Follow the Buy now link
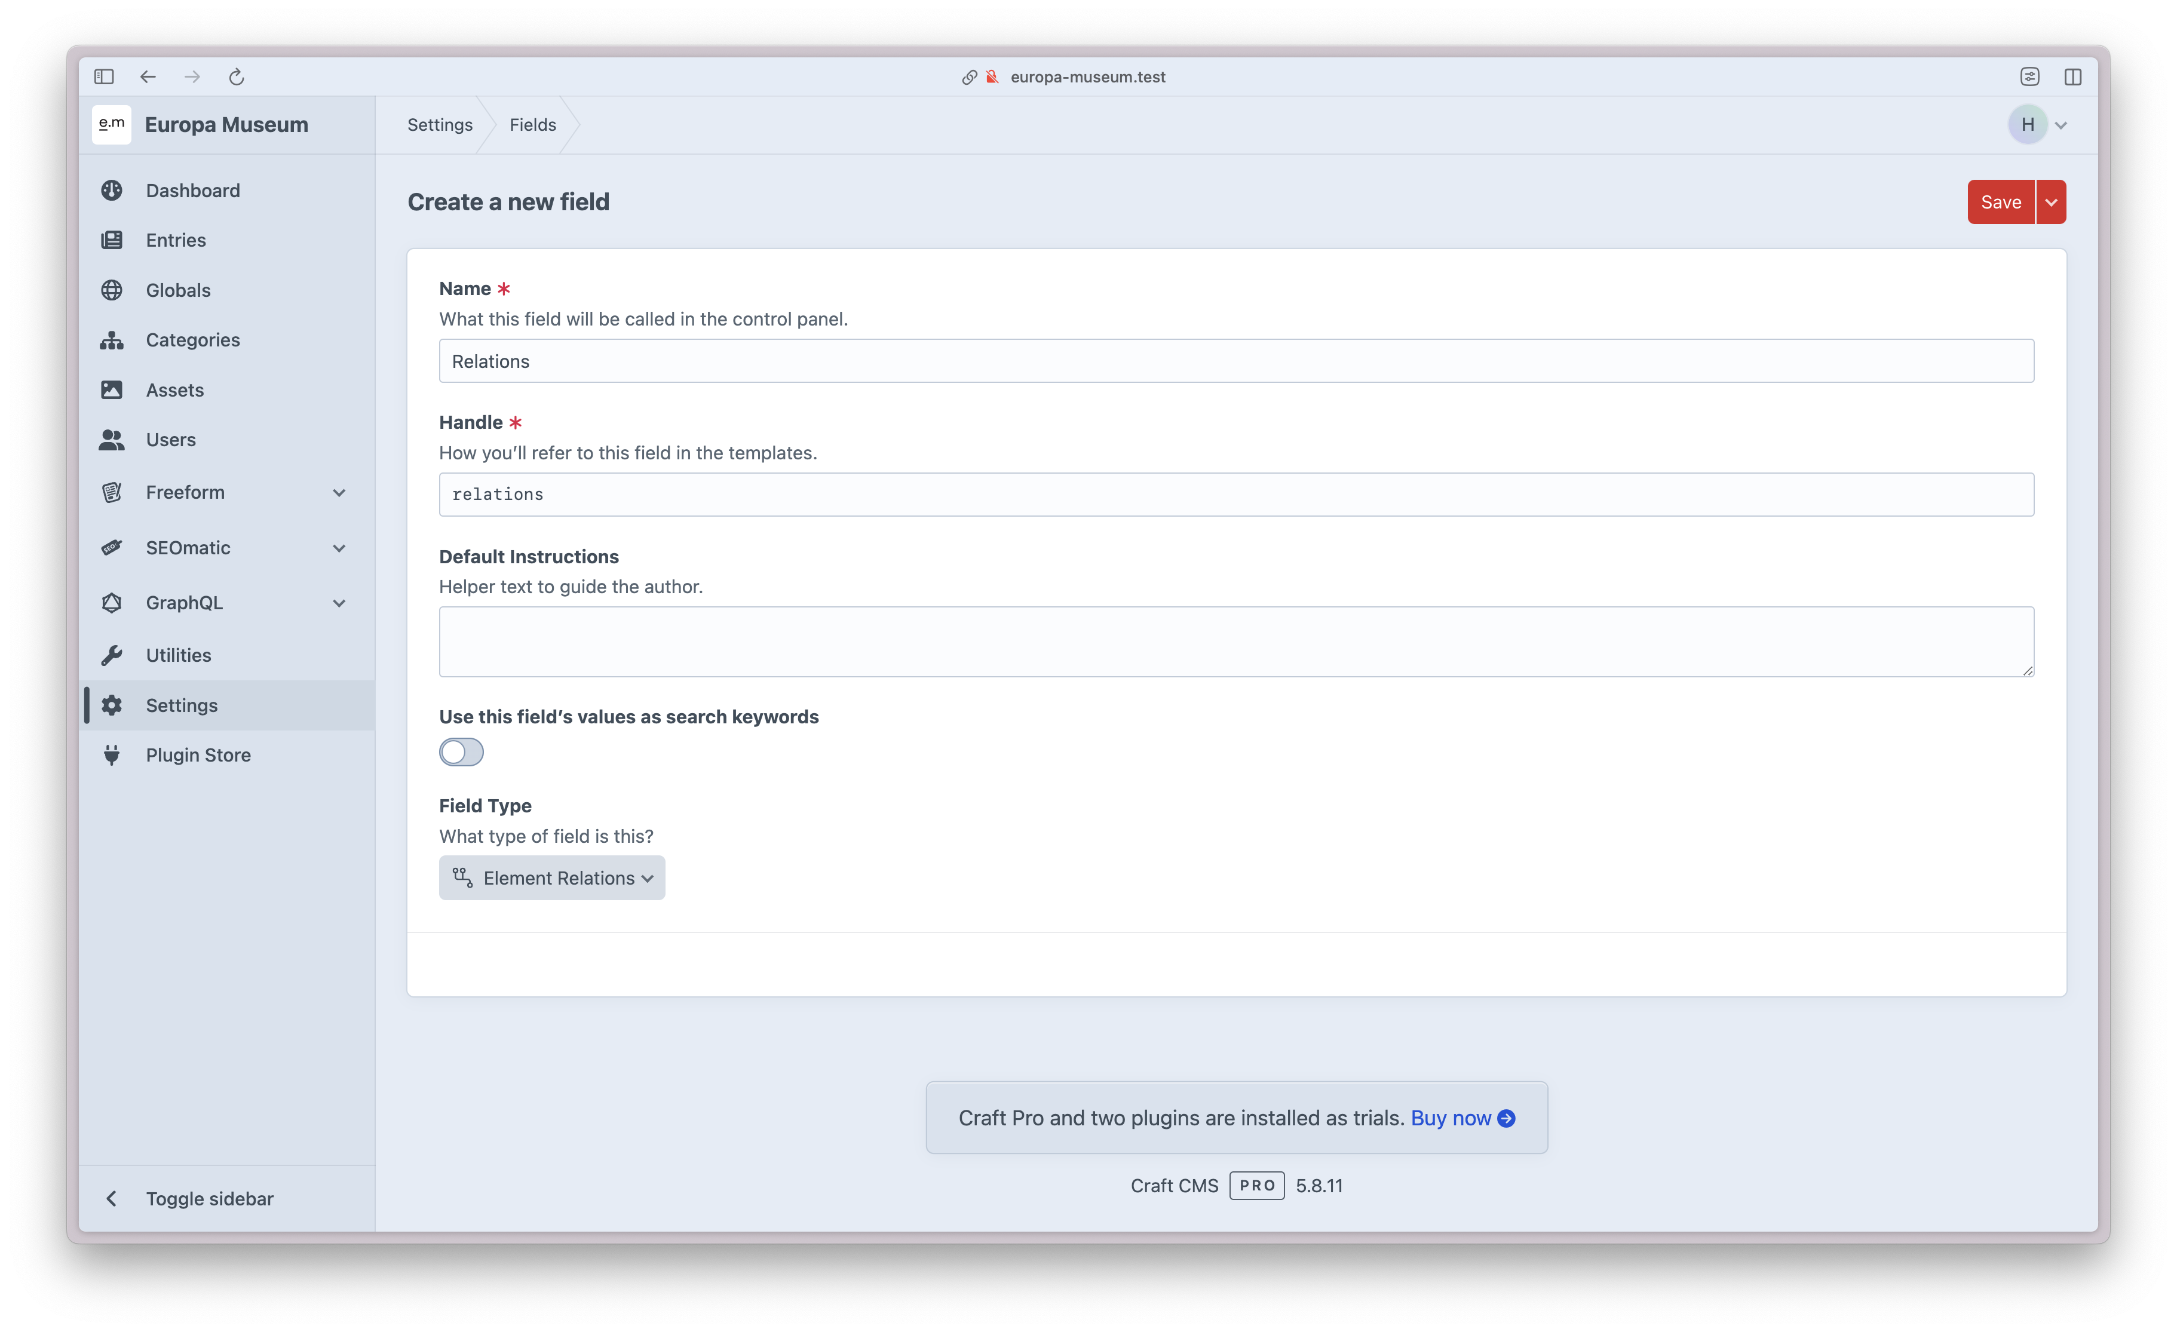 tap(1462, 1118)
